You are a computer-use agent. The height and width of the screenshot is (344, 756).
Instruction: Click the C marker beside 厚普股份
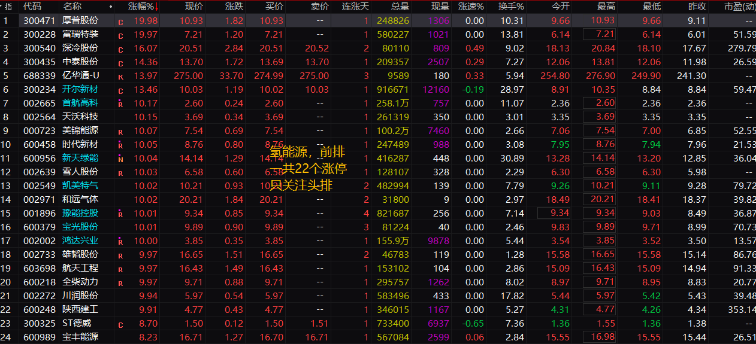[x=120, y=22]
